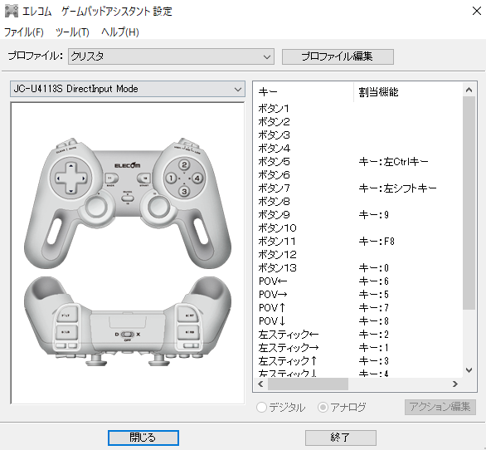Click the 割当機能 column header
The height and width of the screenshot is (450, 486).
pos(408,92)
